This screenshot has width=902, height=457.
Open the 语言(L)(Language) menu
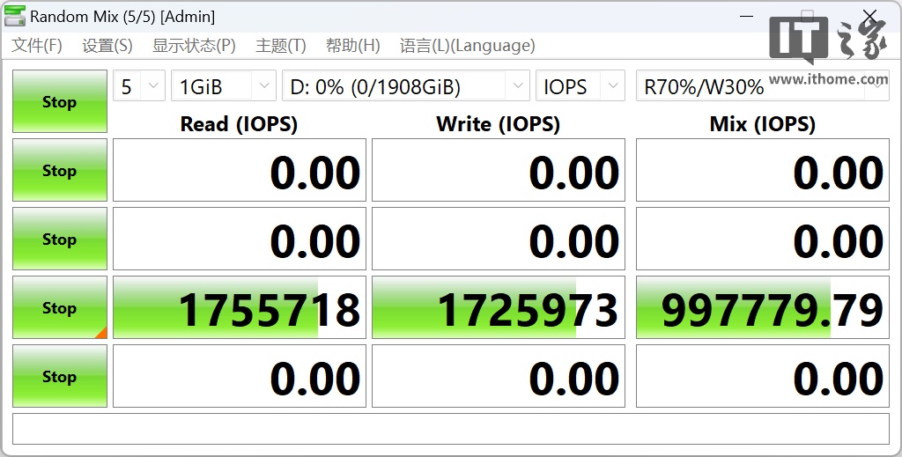pyautogui.click(x=467, y=46)
